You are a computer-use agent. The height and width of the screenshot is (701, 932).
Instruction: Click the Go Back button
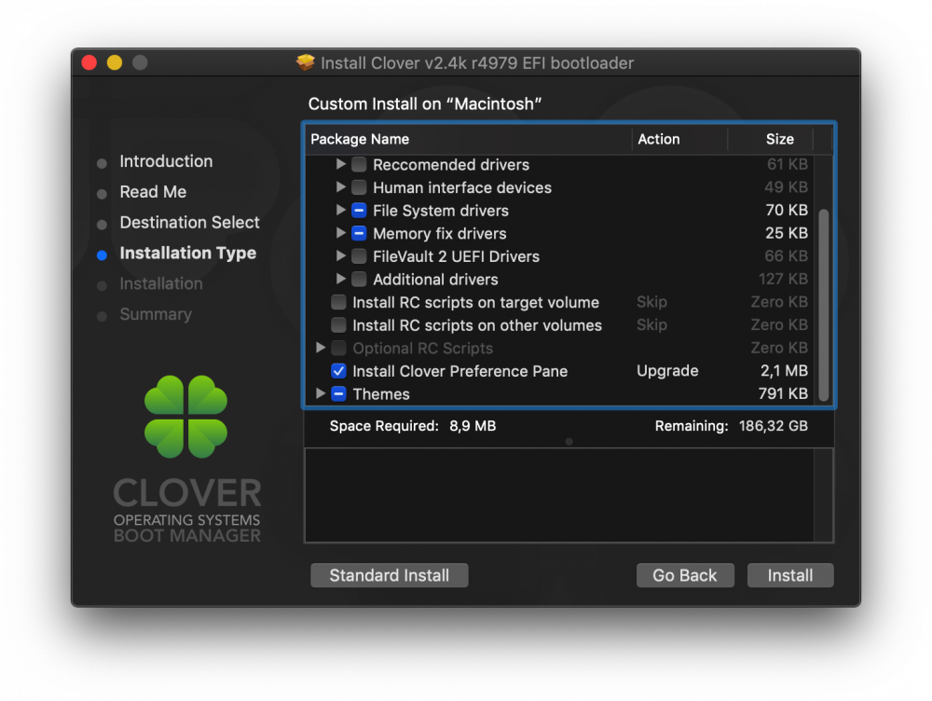pos(685,575)
